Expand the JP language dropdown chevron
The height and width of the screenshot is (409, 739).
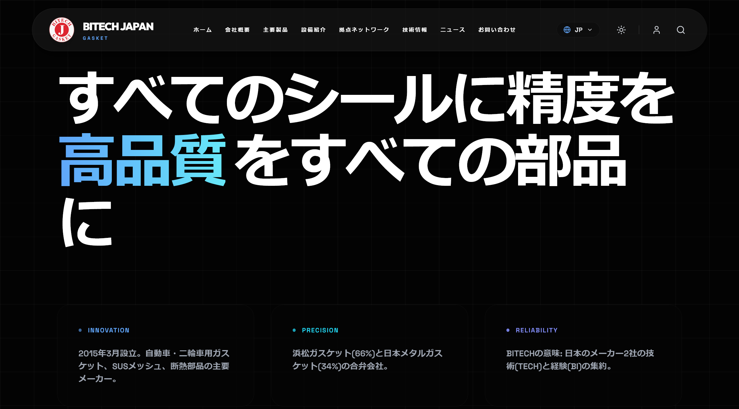590,30
